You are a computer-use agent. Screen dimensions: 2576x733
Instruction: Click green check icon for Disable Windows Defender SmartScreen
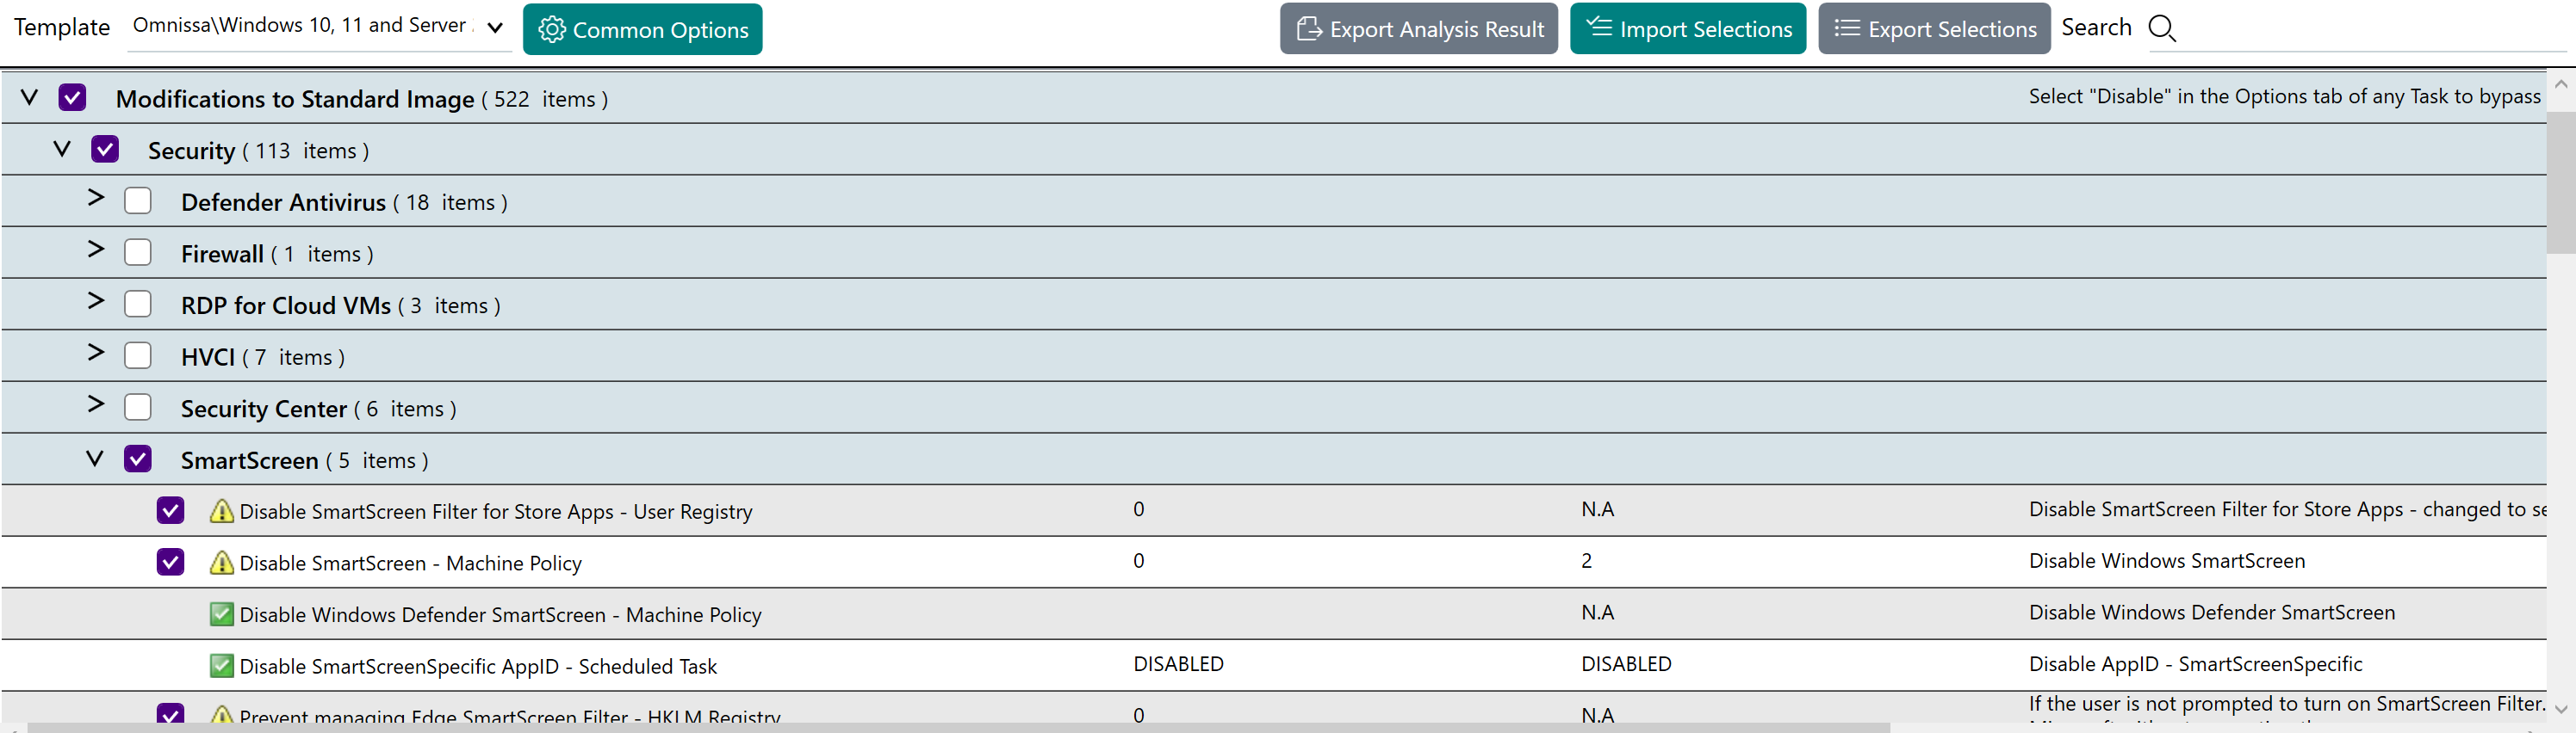click(222, 614)
